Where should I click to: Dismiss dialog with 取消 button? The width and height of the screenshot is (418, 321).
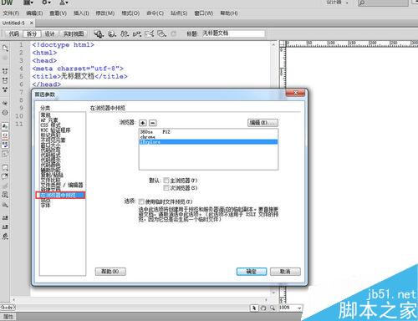(285, 272)
